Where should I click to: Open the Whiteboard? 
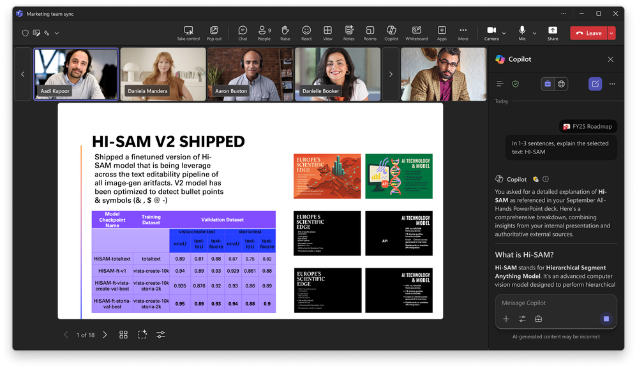pyautogui.click(x=416, y=33)
